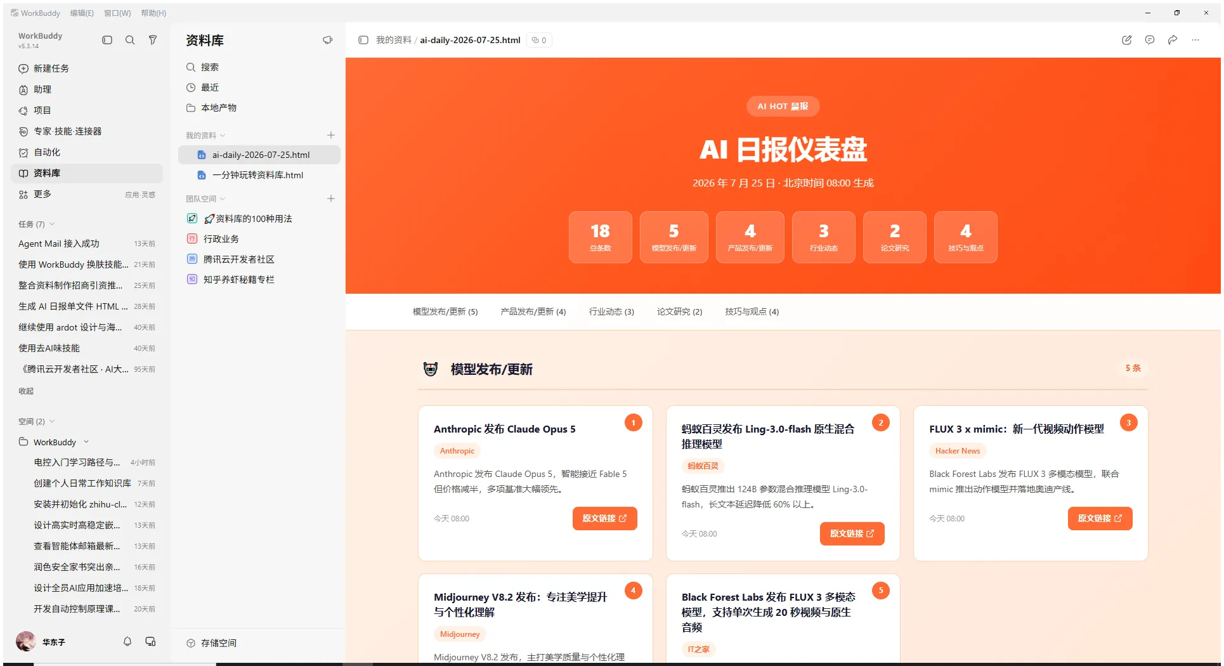Expand the WorkBuddy space chevron

86,442
